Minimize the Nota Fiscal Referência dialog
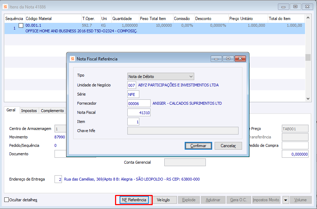 coord(216,59)
